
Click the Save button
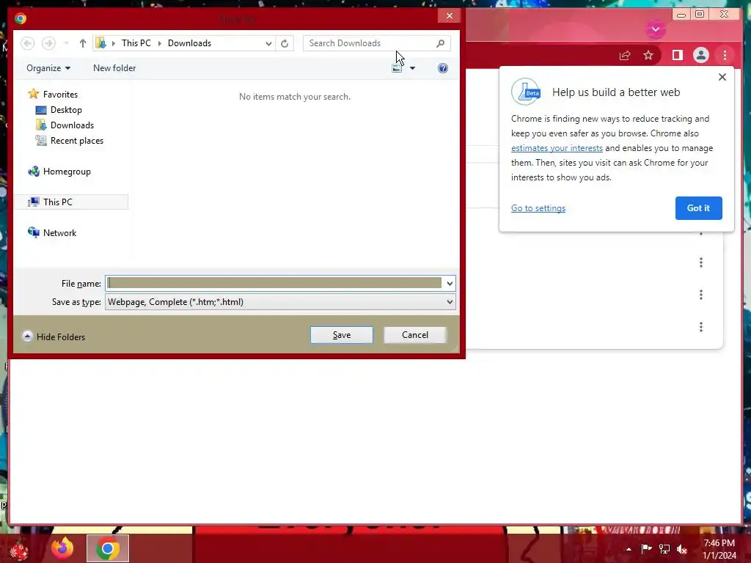coord(342,334)
